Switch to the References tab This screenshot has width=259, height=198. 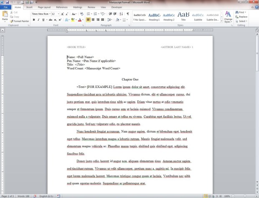pyautogui.click(x=62, y=7)
